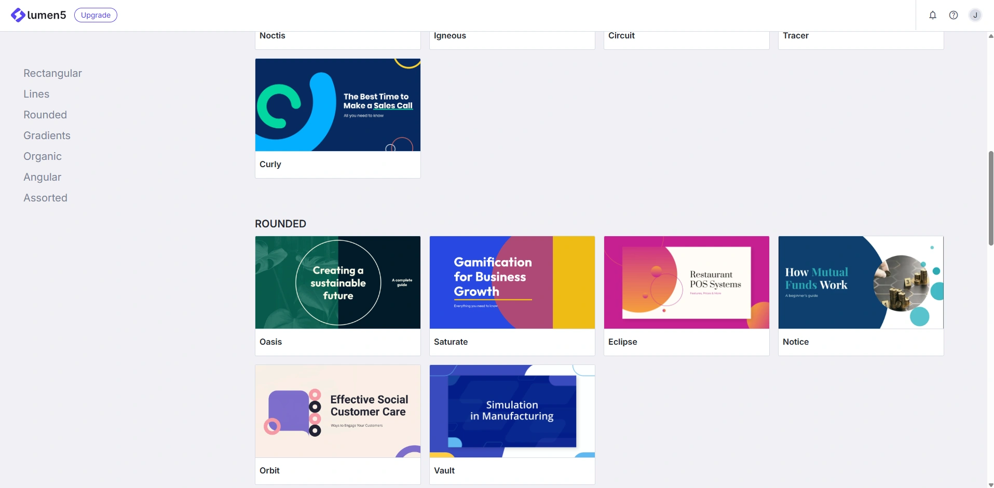This screenshot has width=994, height=488.
Task: Select the Oasis template
Action: click(x=338, y=296)
